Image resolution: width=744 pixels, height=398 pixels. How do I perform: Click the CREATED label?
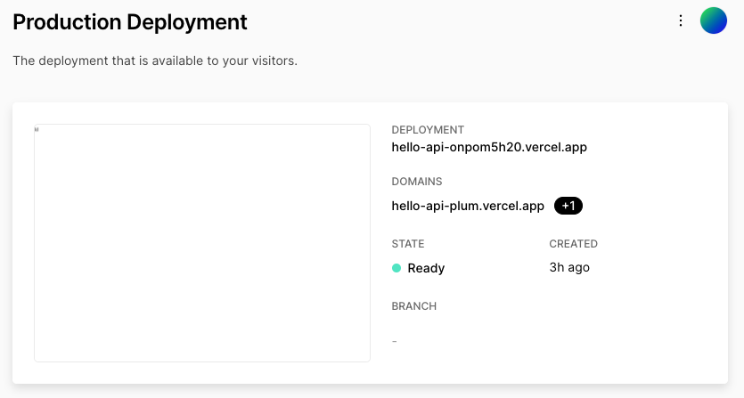click(573, 244)
